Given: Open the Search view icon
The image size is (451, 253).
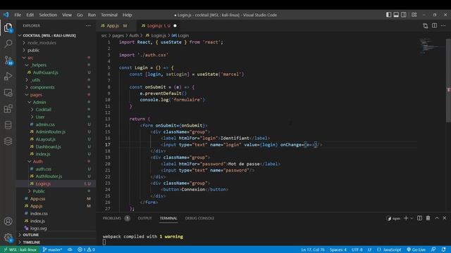Looking at the screenshot, I should pos(8,44).
